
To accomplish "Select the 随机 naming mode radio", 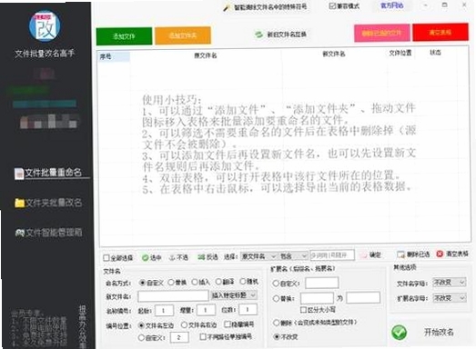I will point(243,282).
